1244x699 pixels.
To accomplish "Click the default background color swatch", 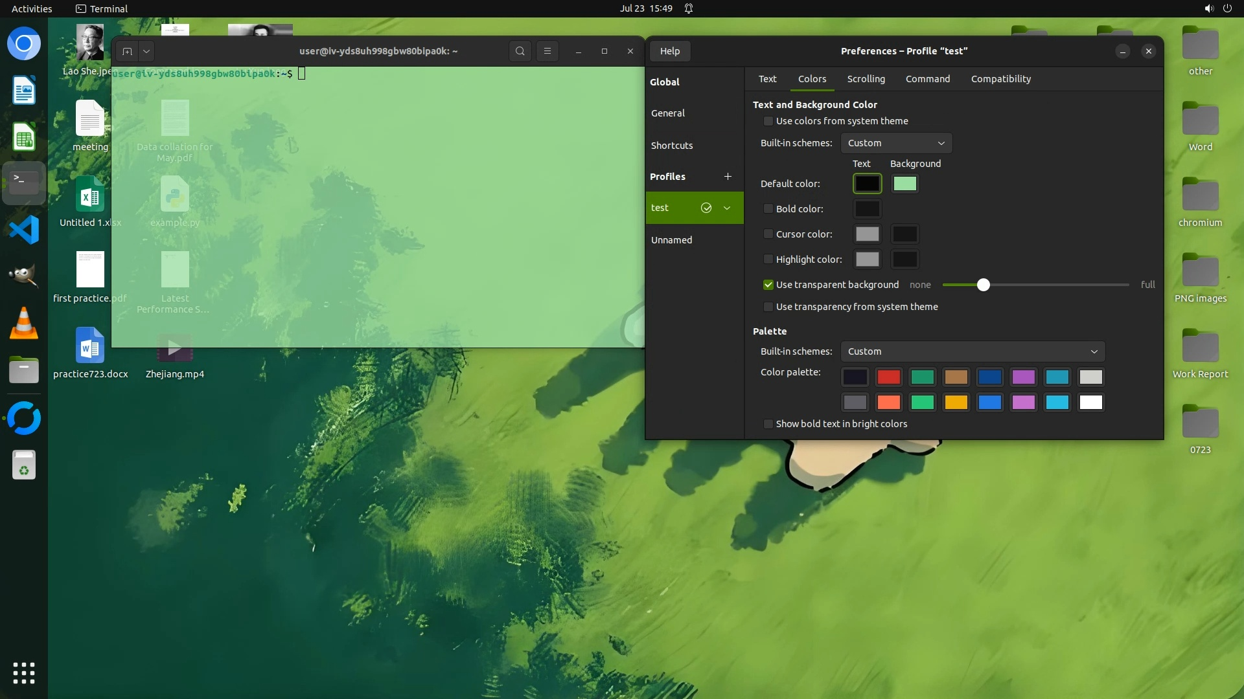I will click(904, 184).
